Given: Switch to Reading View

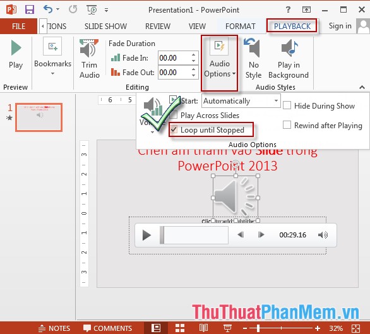Looking at the screenshot, I should [203, 328].
